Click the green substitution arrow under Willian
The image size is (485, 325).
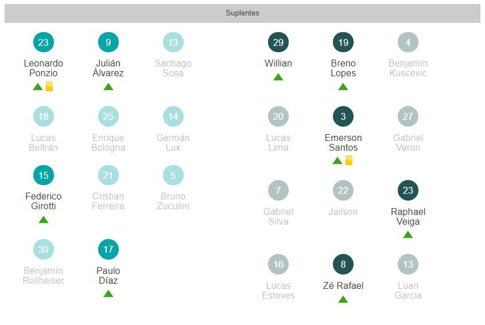tap(278, 77)
